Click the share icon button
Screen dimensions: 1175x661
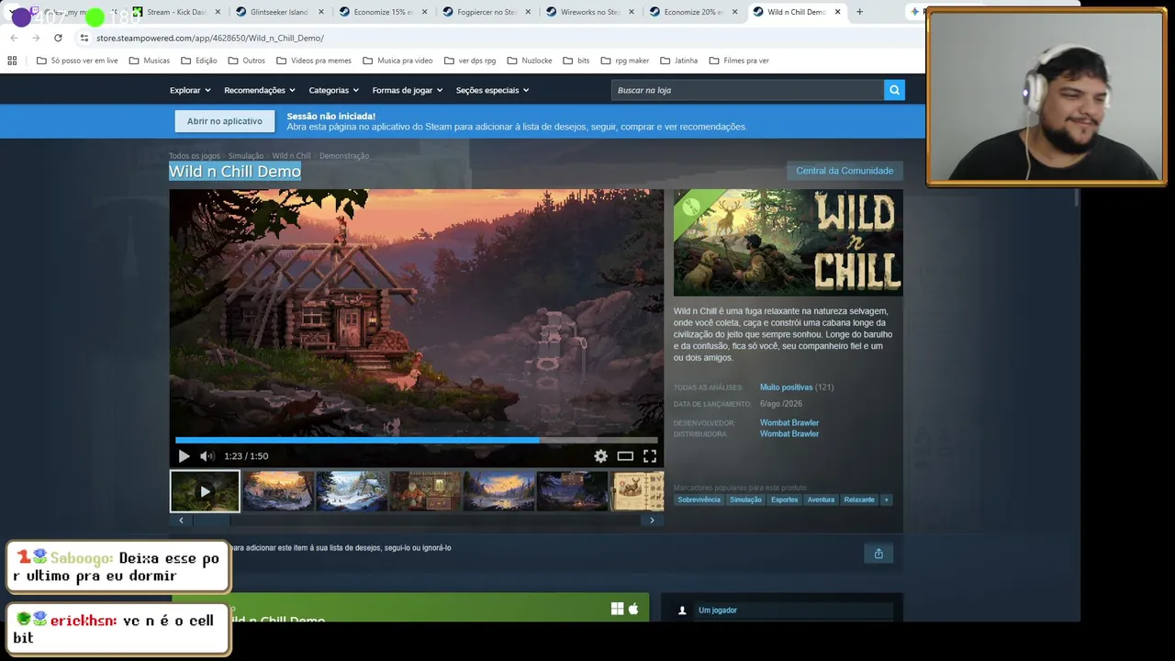click(878, 553)
